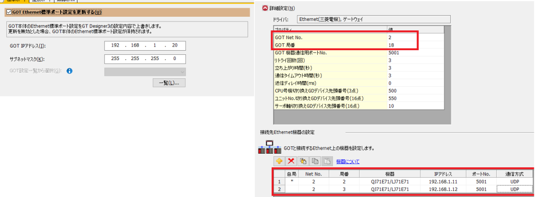
Task: Select row header 2 in device table
Action: coord(279,189)
